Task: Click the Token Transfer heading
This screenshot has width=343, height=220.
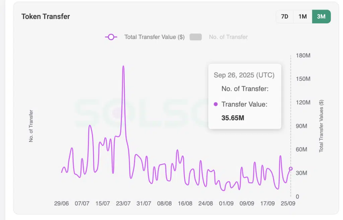Action: click(x=46, y=16)
